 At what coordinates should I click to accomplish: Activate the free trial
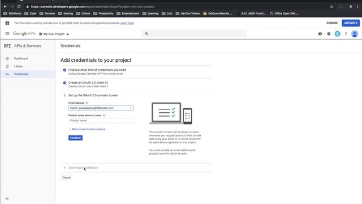tap(351, 23)
